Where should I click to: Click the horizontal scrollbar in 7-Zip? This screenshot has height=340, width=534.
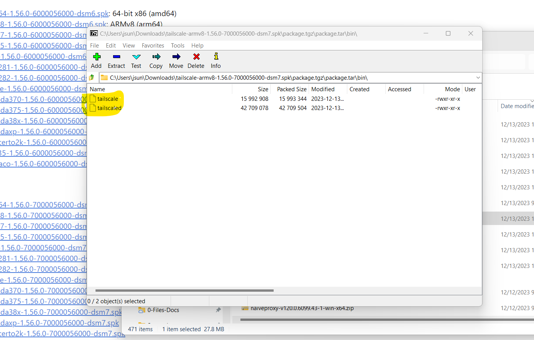click(x=184, y=291)
